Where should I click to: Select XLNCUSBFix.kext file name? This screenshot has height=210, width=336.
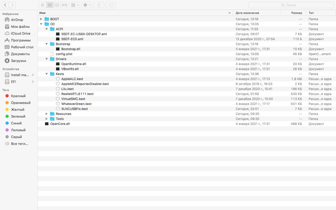(x=75, y=109)
